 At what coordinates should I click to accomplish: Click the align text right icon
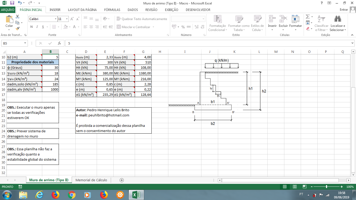(97, 27)
